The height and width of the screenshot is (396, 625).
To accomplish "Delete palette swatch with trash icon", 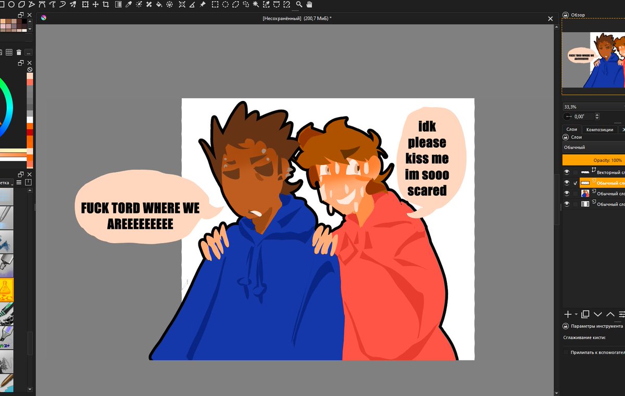I will 19,52.
